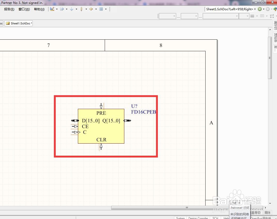Expand the grids dropdown arrow
The image size is (277, 219).
tap(106, 9)
